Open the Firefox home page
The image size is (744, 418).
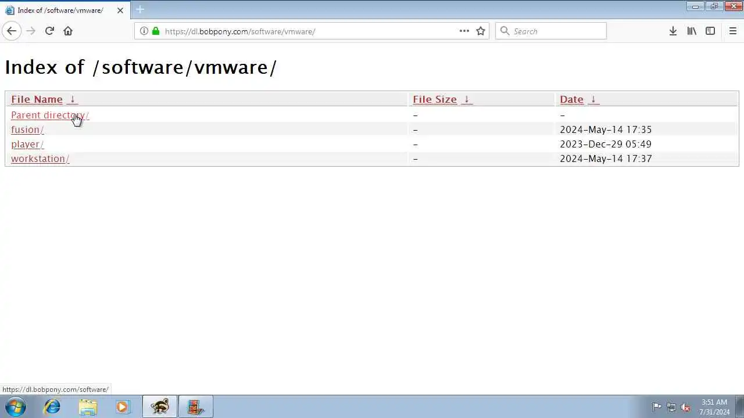point(68,31)
